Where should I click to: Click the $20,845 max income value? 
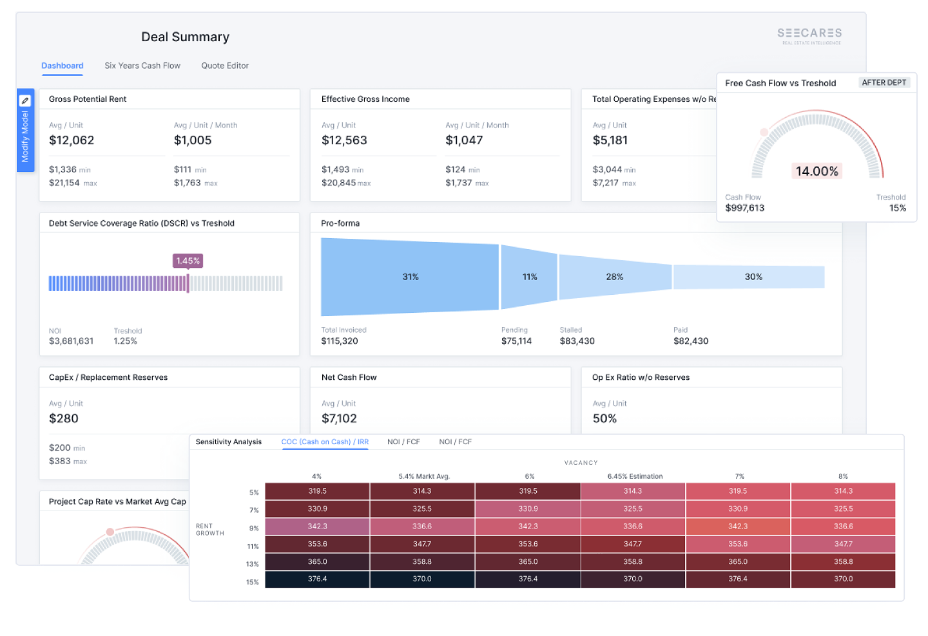point(339,183)
